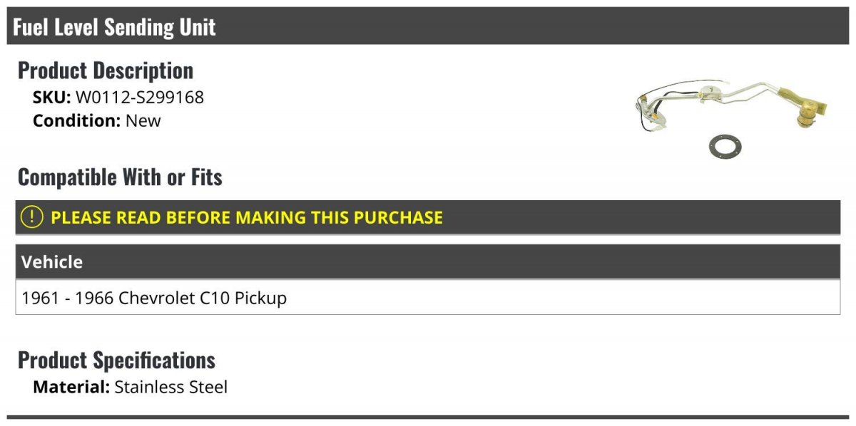Image resolution: width=856 pixels, height=426 pixels.
Task: Click the Product Description heading
Action: point(106,71)
